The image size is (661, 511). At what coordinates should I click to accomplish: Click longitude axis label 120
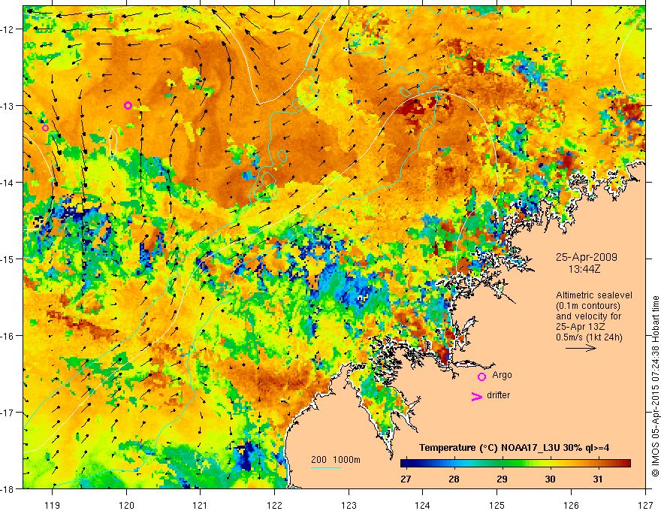[126, 505]
